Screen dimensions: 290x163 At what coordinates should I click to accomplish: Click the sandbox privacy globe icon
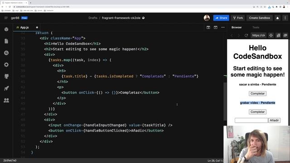pos(143,18)
